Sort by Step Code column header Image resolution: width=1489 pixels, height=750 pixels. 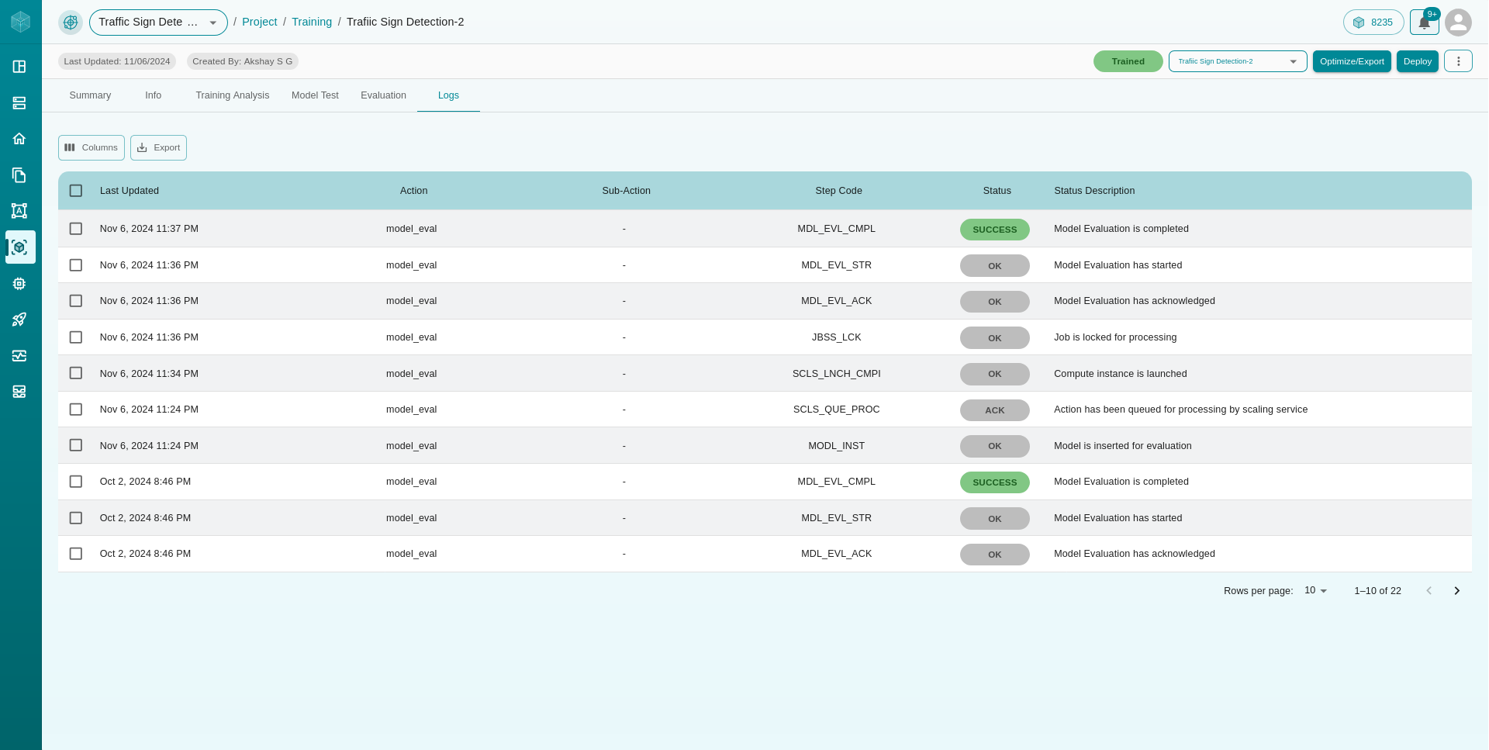pyautogui.click(x=838, y=191)
